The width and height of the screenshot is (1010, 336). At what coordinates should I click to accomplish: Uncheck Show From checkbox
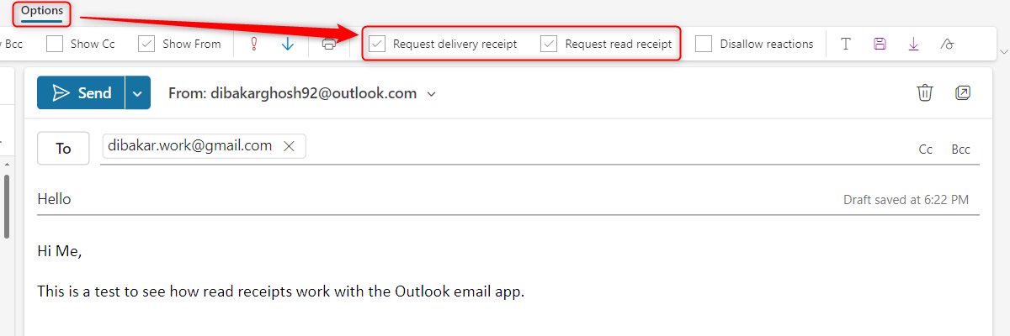(x=146, y=44)
